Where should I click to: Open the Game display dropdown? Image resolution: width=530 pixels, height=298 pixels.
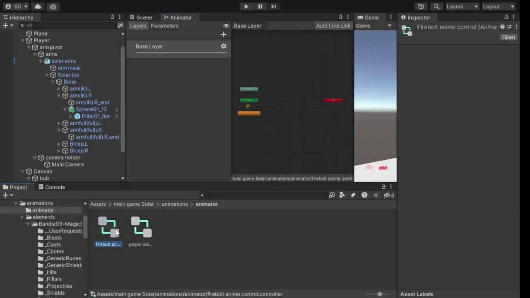pyautogui.click(x=374, y=26)
